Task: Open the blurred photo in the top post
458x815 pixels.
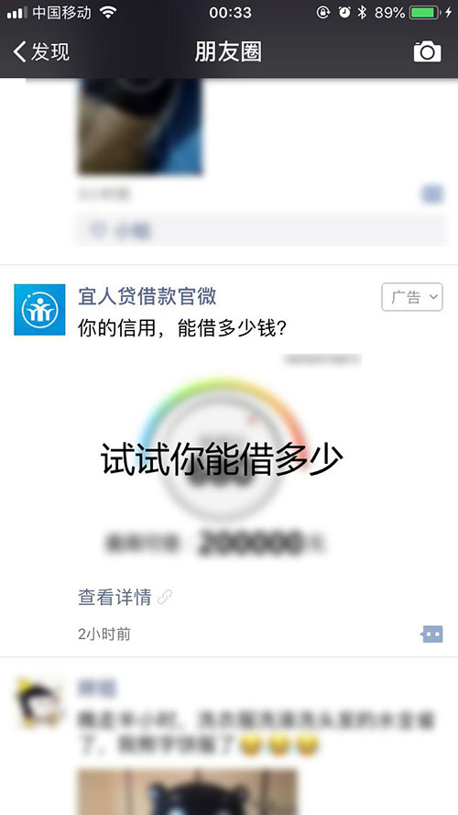Action: 139,127
